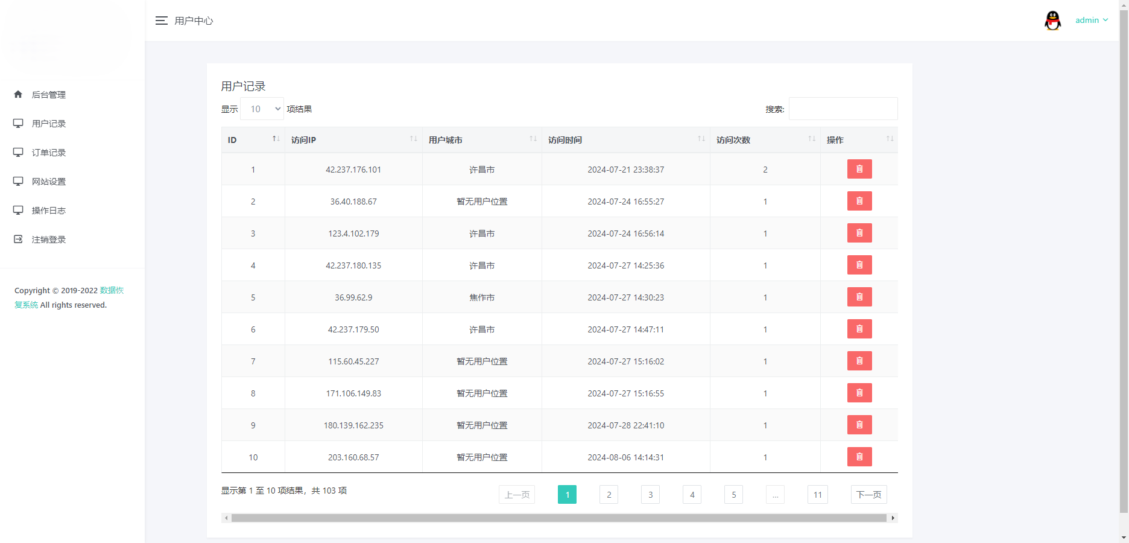Click the 用户中心 header title
Image resolution: width=1129 pixels, height=543 pixels.
(194, 21)
